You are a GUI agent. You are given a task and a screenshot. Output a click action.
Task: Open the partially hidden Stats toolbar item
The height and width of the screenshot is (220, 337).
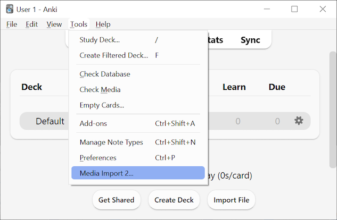[x=216, y=40]
